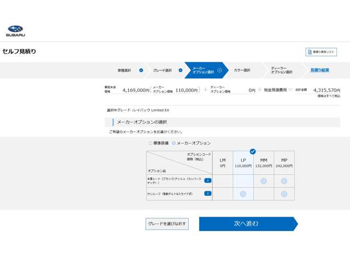This screenshot has height=262, width=350.
Task: Select MP option circle for 本革シート
Action: point(284,181)
